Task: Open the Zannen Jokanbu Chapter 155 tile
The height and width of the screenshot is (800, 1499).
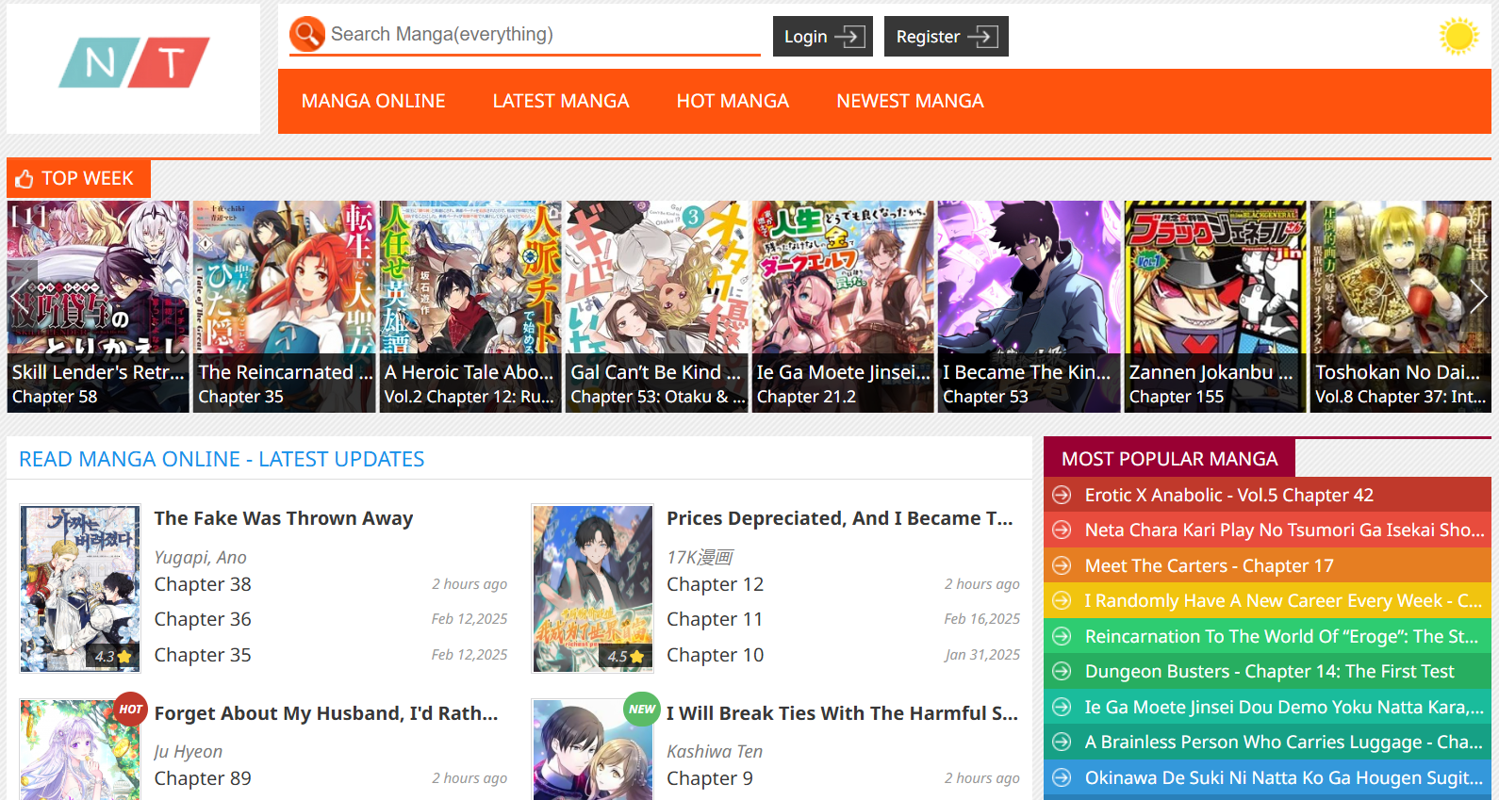Action: coord(1215,306)
